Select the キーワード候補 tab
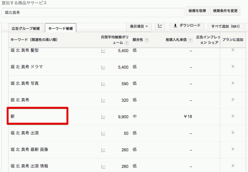248x172 pixels. click(60, 28)
